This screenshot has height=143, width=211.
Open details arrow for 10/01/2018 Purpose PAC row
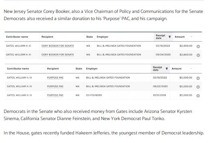(x=198, y=96)
